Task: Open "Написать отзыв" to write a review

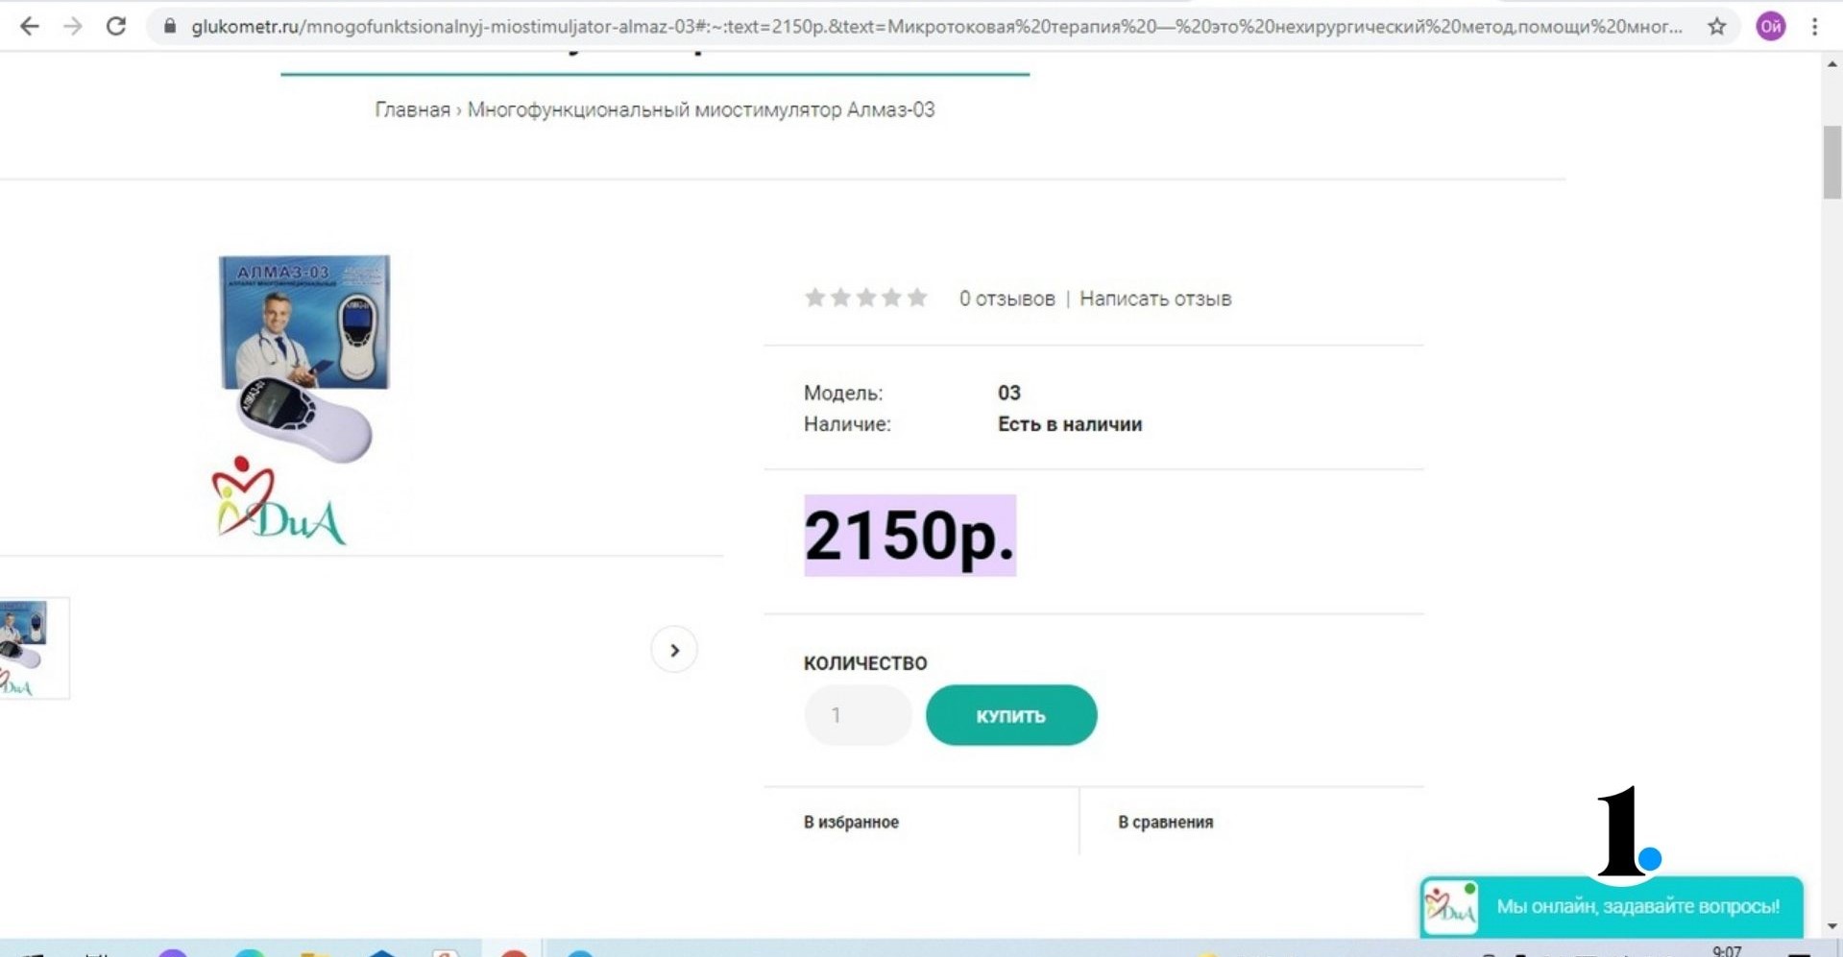Action: 1154,298
